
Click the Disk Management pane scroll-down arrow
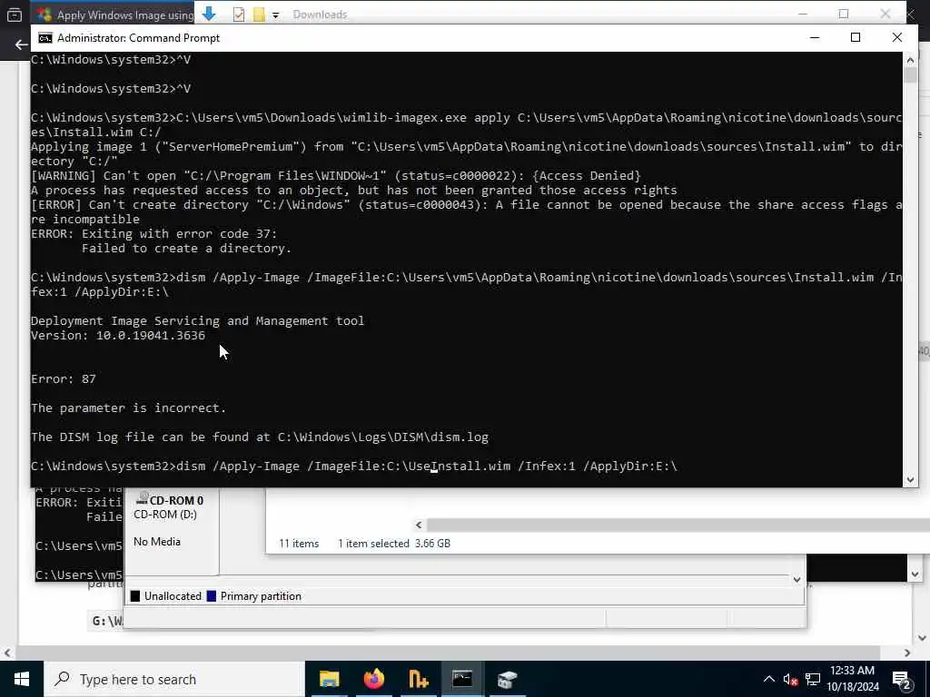tap(796, 580)
